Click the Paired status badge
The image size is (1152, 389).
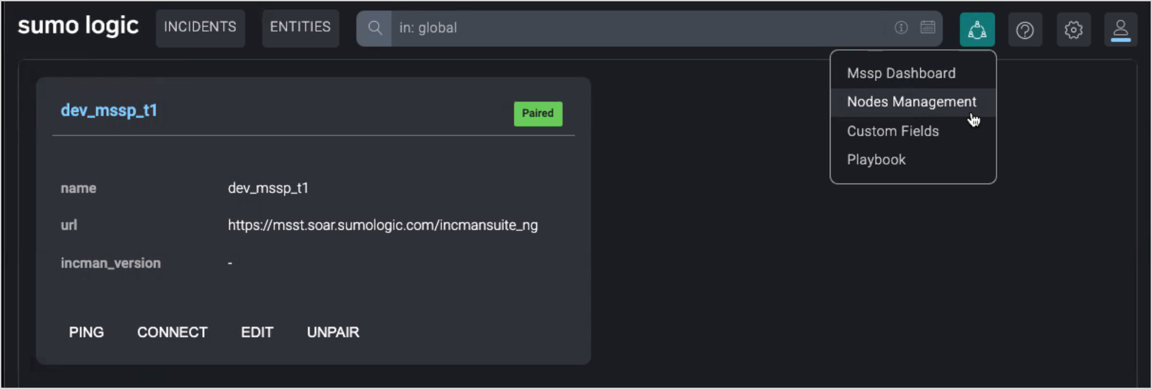pos(538,113)
